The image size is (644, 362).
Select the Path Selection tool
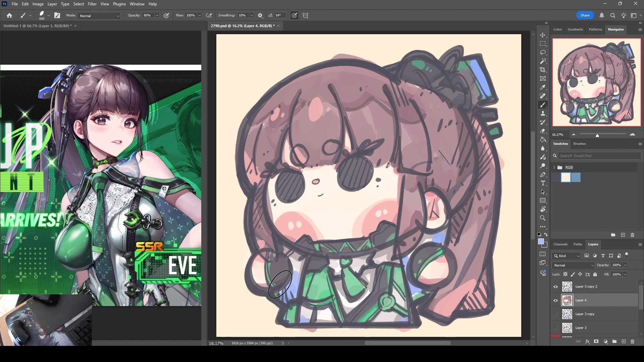pyautogui.click(x=543, y=192)
